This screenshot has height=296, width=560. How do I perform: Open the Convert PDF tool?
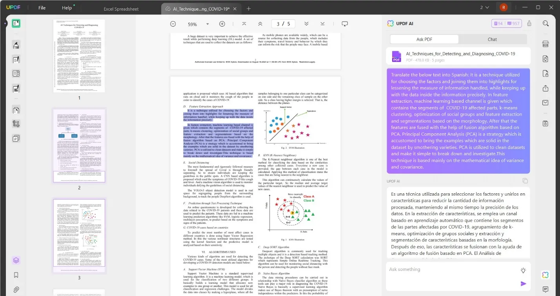pyautogui.click(x=545, y=58)
